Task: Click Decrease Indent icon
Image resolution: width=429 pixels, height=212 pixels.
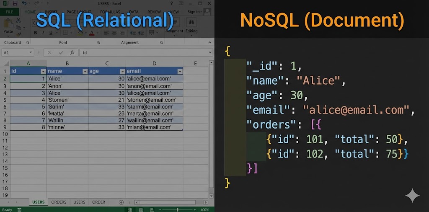Action: click(x=133, y=33)
